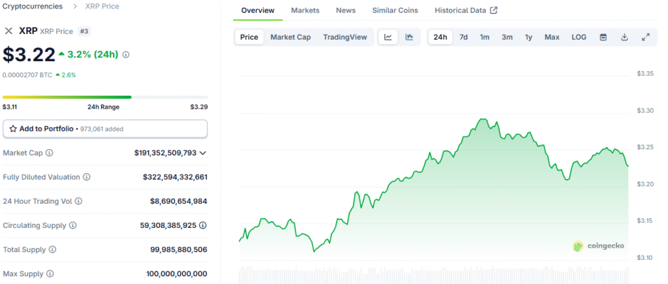
Task: Expand chart to fullscreen
Action: pos(646,37)
